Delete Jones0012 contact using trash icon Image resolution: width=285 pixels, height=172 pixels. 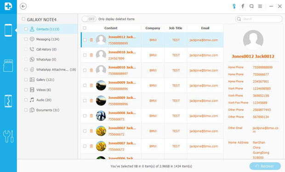[91, 40]
